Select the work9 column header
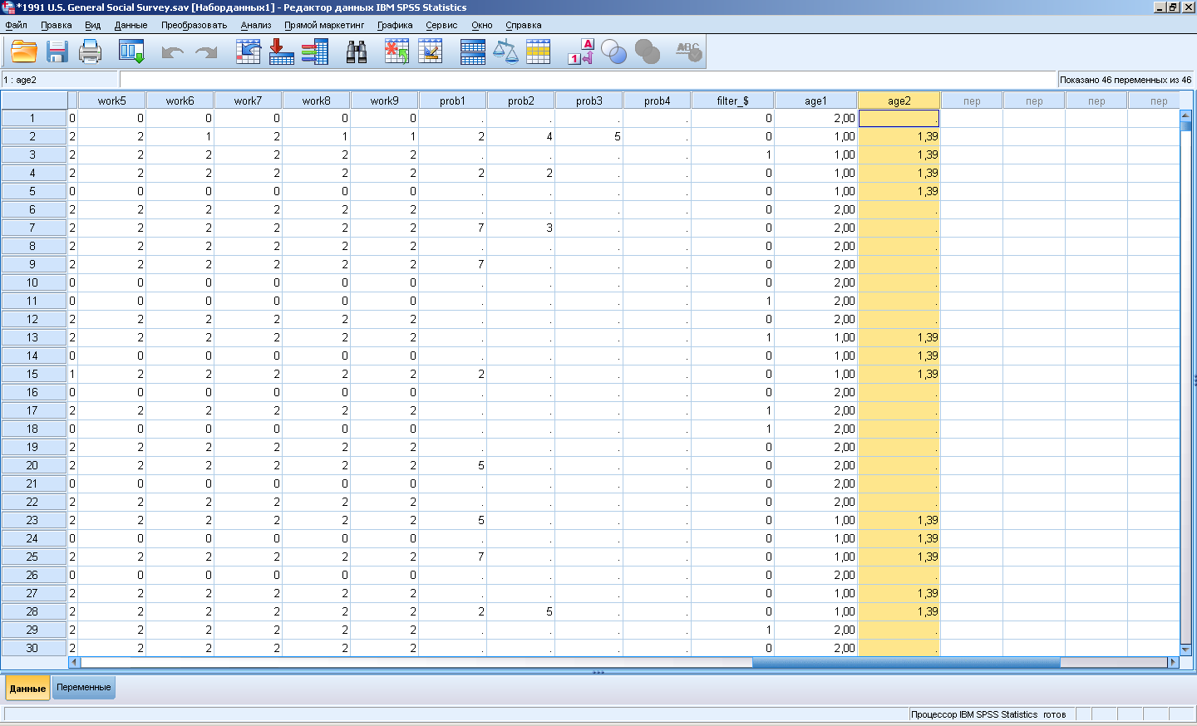 click(x=384, y=101)
